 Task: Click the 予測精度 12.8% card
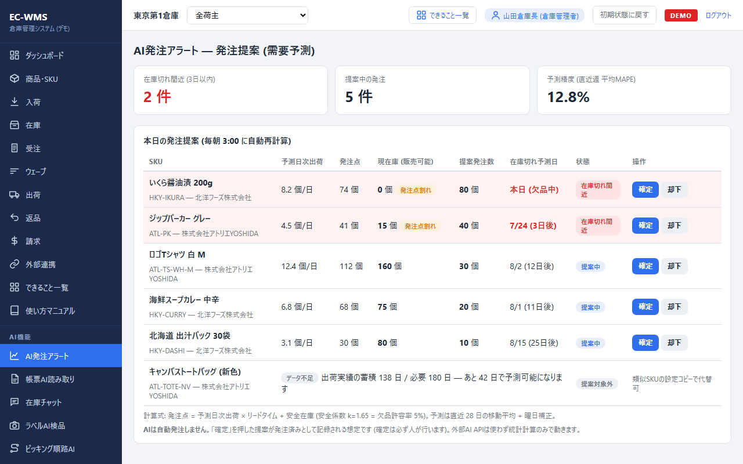pos(634,90)
